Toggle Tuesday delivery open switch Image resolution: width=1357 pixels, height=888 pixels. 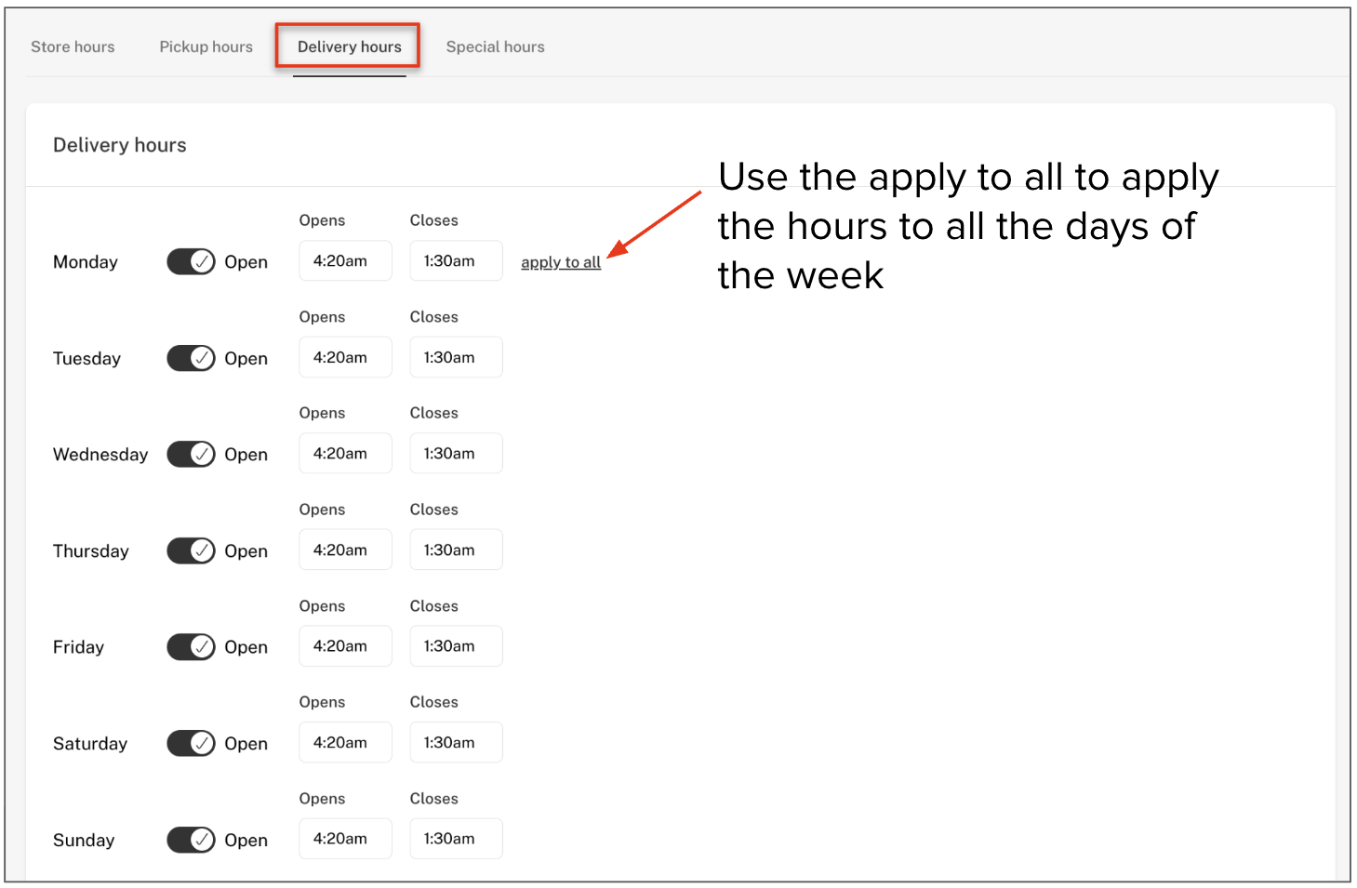(191, 358)
